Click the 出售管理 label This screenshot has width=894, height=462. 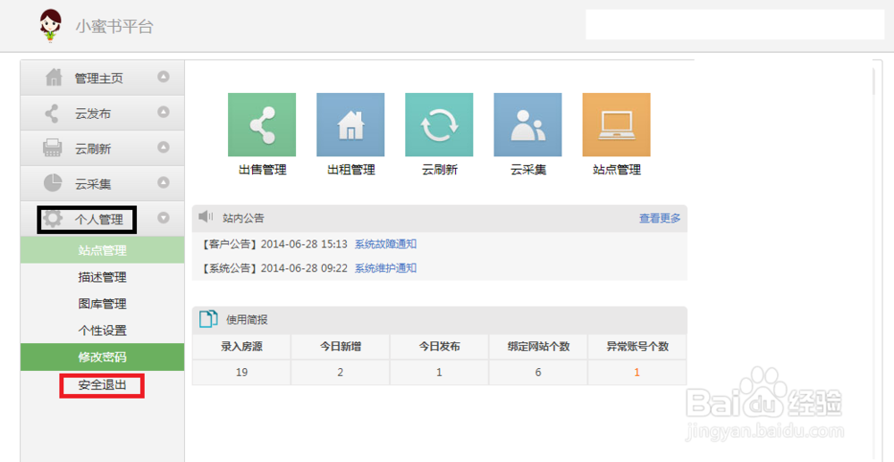262,170
